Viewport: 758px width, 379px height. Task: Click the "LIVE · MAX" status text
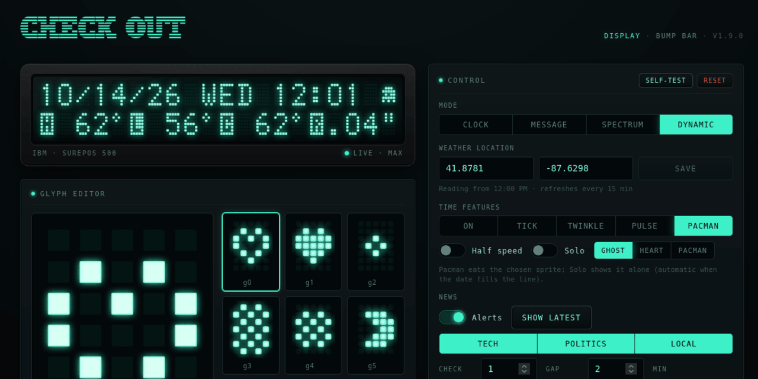click(378, 153)
